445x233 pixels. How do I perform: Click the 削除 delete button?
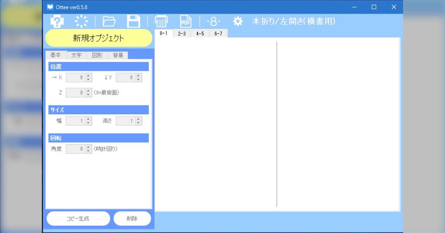132,218
